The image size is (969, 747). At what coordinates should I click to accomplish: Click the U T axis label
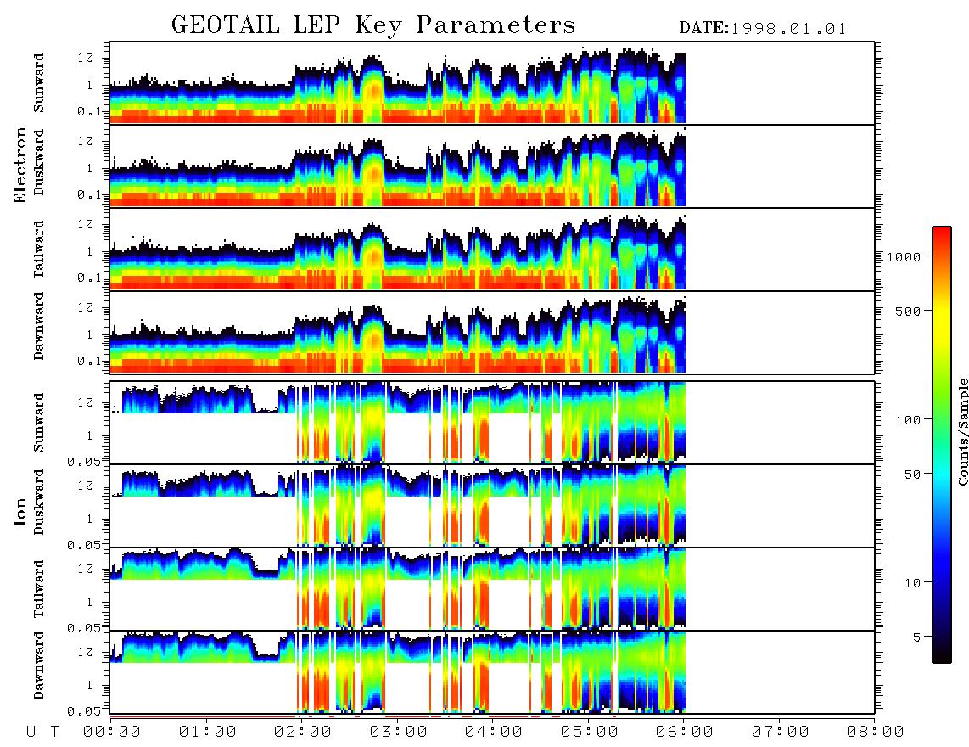[42, 733]
